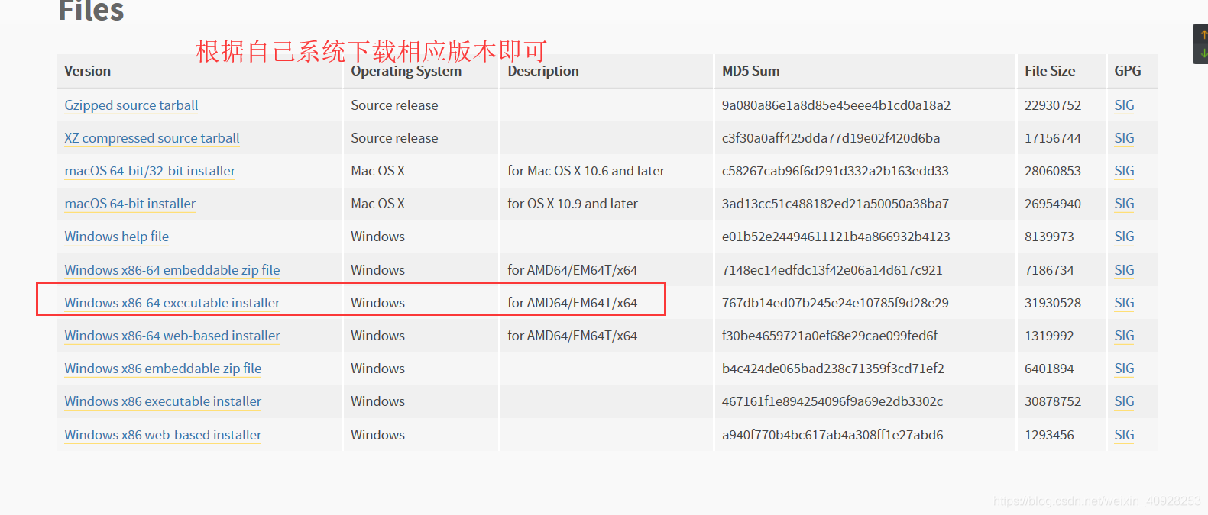Download Windows x86 embeddable zip file
The image size is (1208, 515).
pyautogui.click(x=163, y=369)
